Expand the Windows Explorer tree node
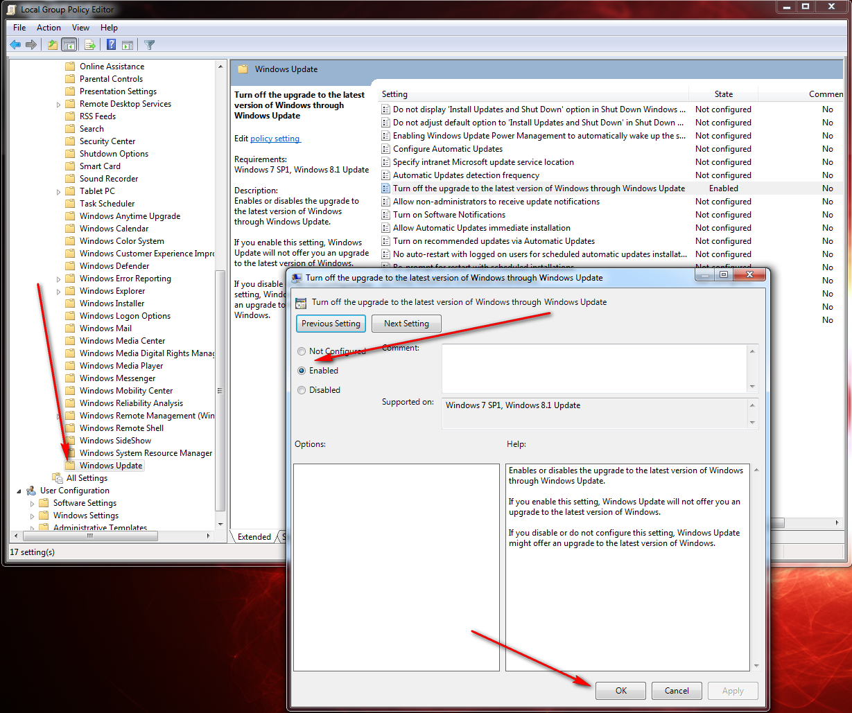Image resolution: width=852 pixels, height=713 pixels. 59,292
